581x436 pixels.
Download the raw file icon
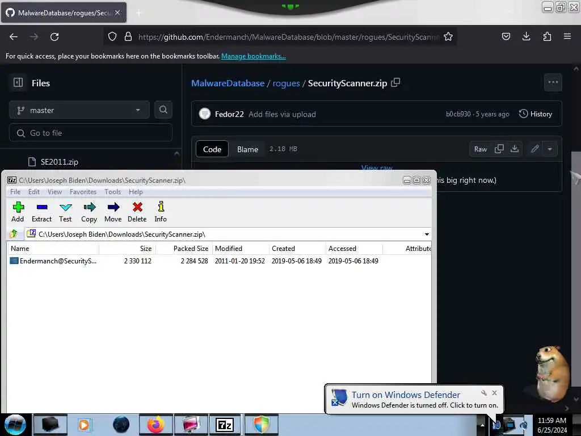click(515, 149)
